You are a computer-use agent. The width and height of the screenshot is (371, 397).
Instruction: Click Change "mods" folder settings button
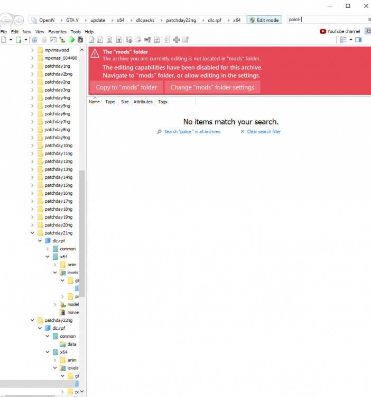point(212,87)
